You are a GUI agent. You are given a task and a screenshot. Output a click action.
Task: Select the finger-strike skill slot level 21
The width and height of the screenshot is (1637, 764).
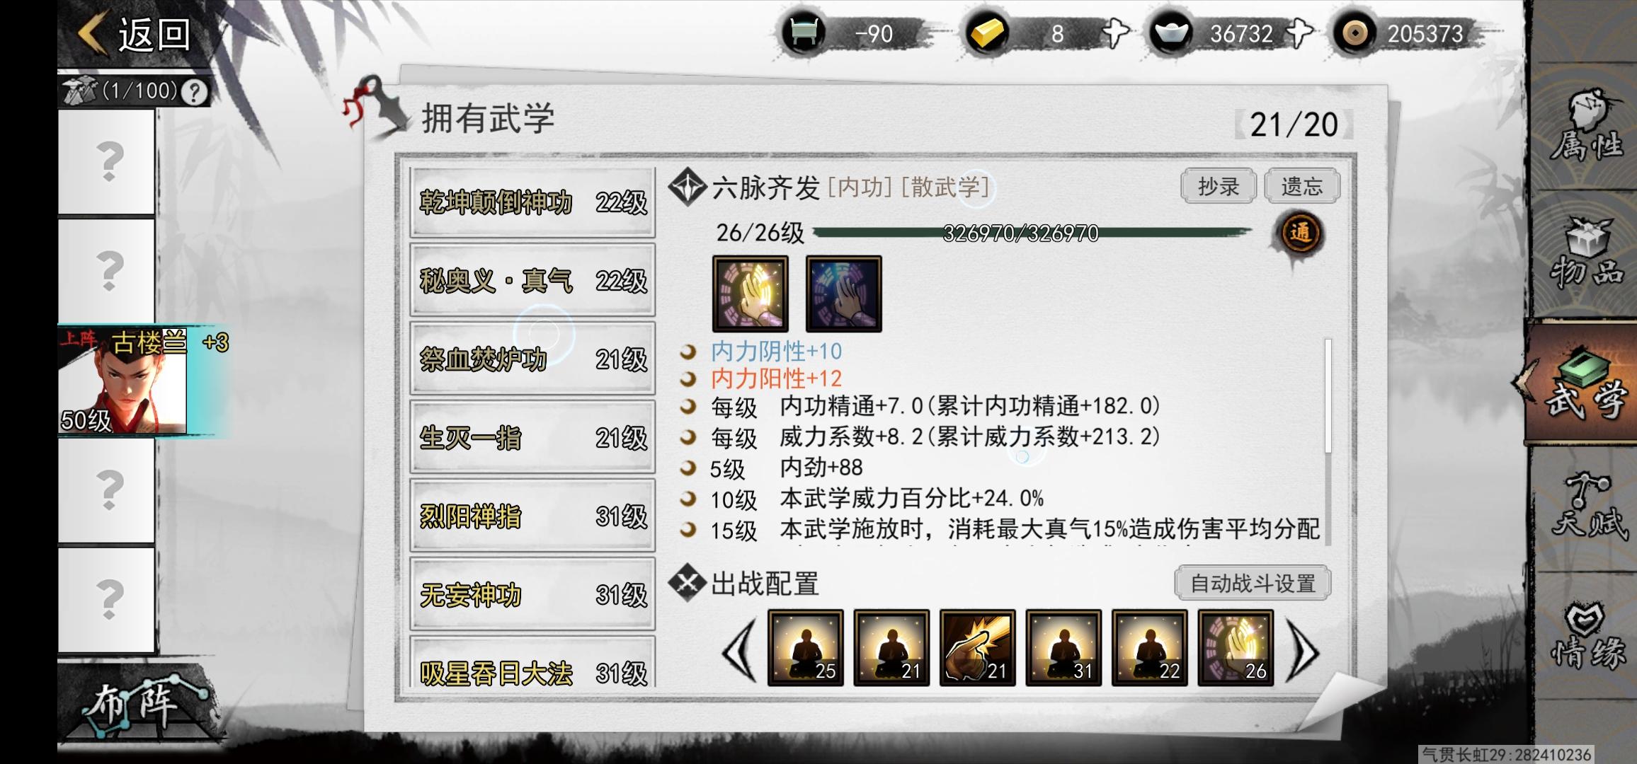click(x=977, y=647)
